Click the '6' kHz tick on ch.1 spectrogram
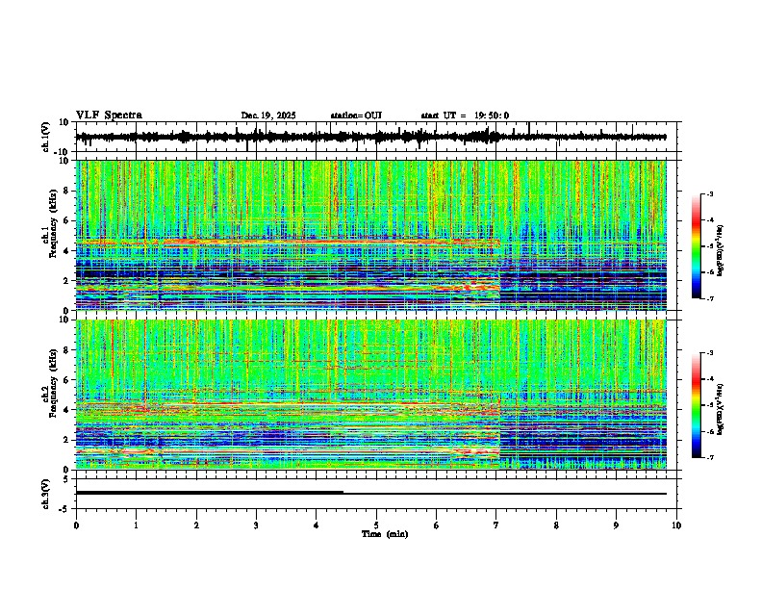Viewport: 762px width, 589px height. [x=67, y=221]
